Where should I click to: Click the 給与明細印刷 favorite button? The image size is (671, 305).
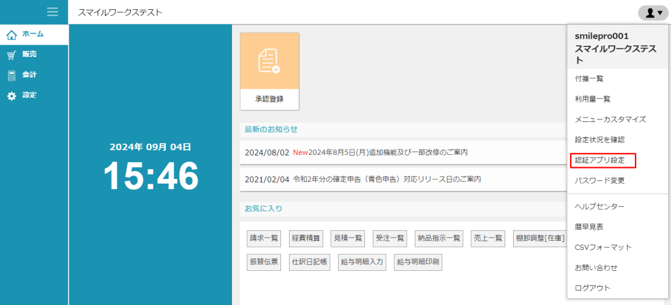419,262
